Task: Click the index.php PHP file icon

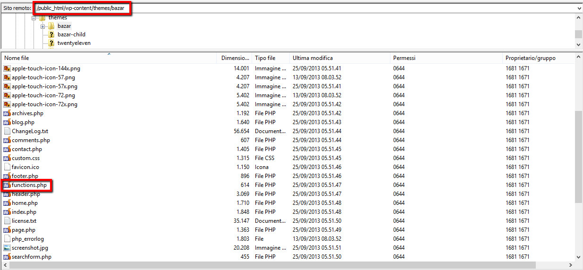Action: tap(7, 212)
